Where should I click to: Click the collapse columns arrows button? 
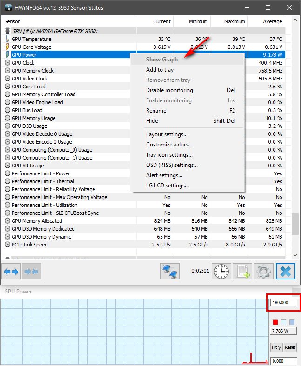(x=32, y=272)
